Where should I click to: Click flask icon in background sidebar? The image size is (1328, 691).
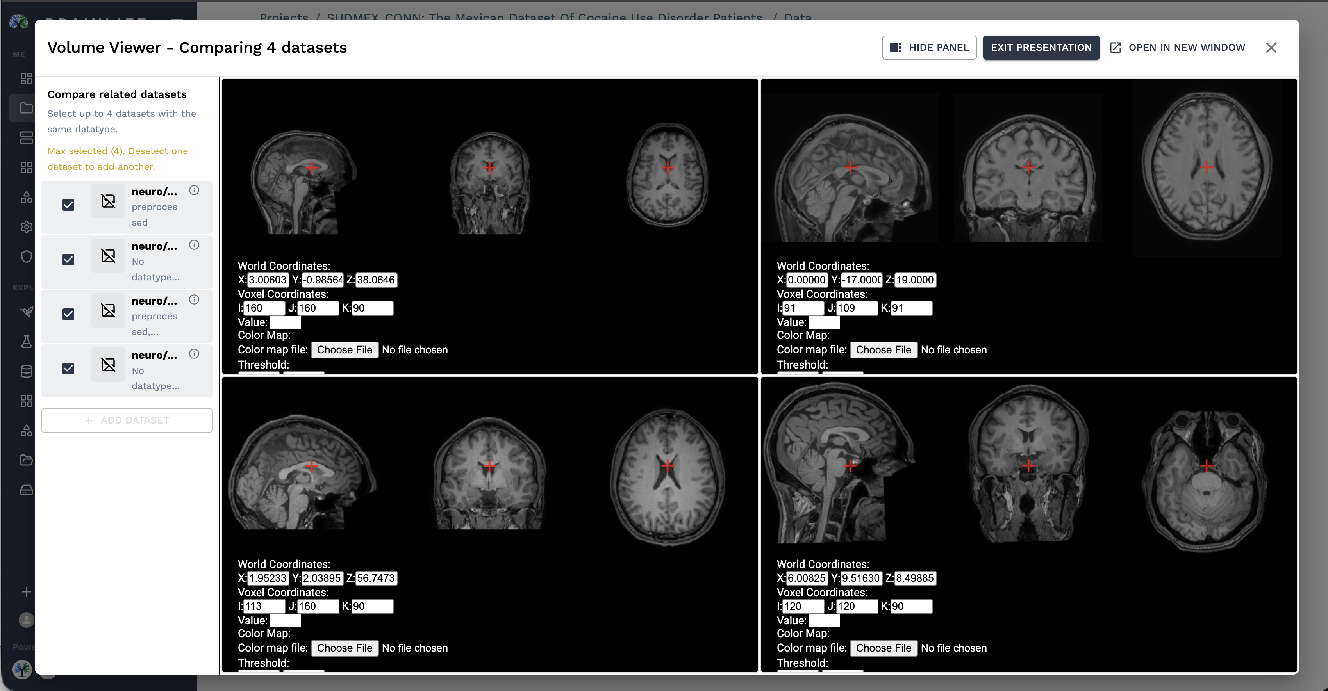26,341
